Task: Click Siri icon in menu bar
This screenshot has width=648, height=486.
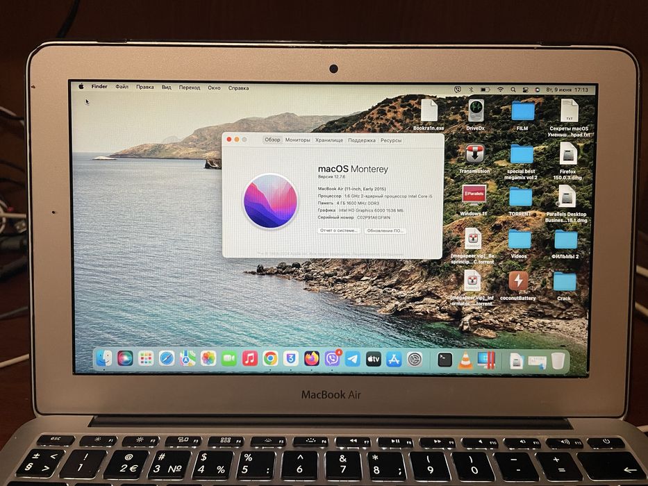Action: (538, 90)
